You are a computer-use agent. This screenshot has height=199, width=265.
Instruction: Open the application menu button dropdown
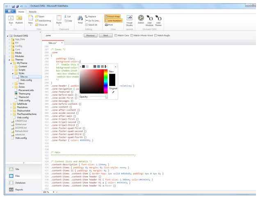coord(10,11)
